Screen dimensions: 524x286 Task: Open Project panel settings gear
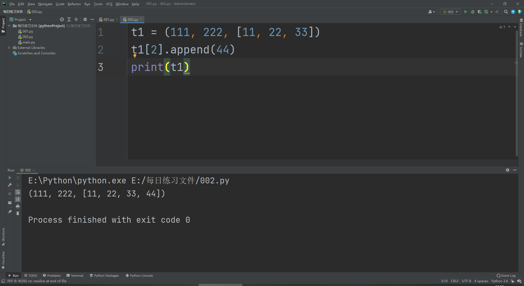tap(85, 19)
